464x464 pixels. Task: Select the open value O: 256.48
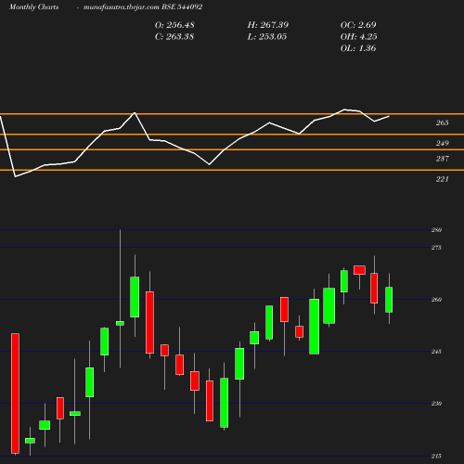point(174,25)
